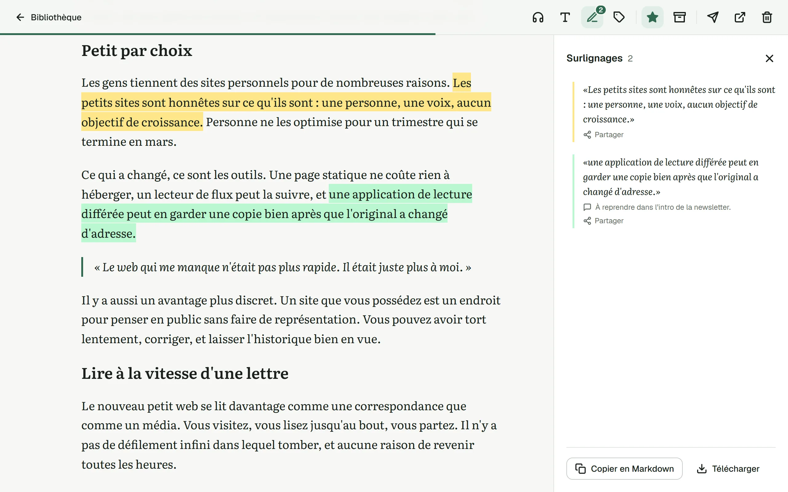Click the copy icon in Copier en Markdown
This screenshot has height=492, width=788.
pos(580,469)
